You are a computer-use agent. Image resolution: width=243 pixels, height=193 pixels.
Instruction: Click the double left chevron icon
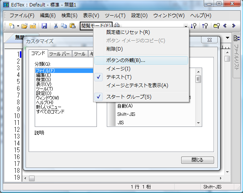pos(225,25)
